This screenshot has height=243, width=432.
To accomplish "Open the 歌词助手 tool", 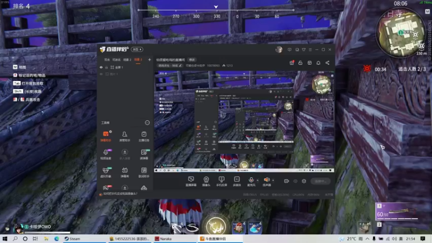I will click(x=144, y=172).
